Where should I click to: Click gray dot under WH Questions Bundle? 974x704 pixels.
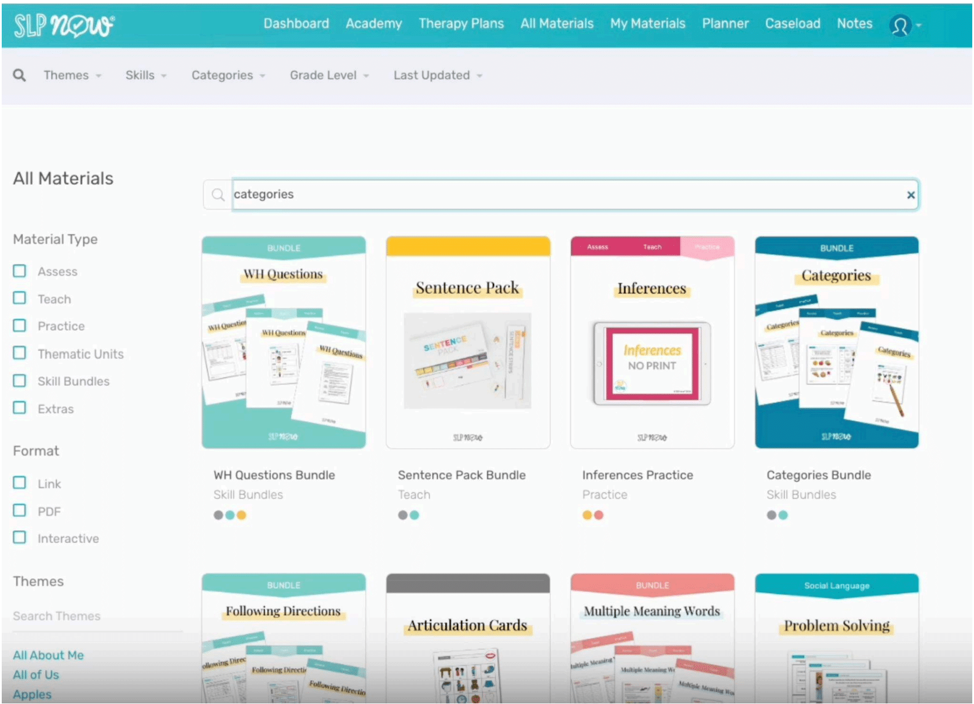[x=218, y=515]
